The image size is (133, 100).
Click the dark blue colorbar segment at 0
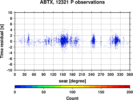pyautogui.click(x=18, y=87)
